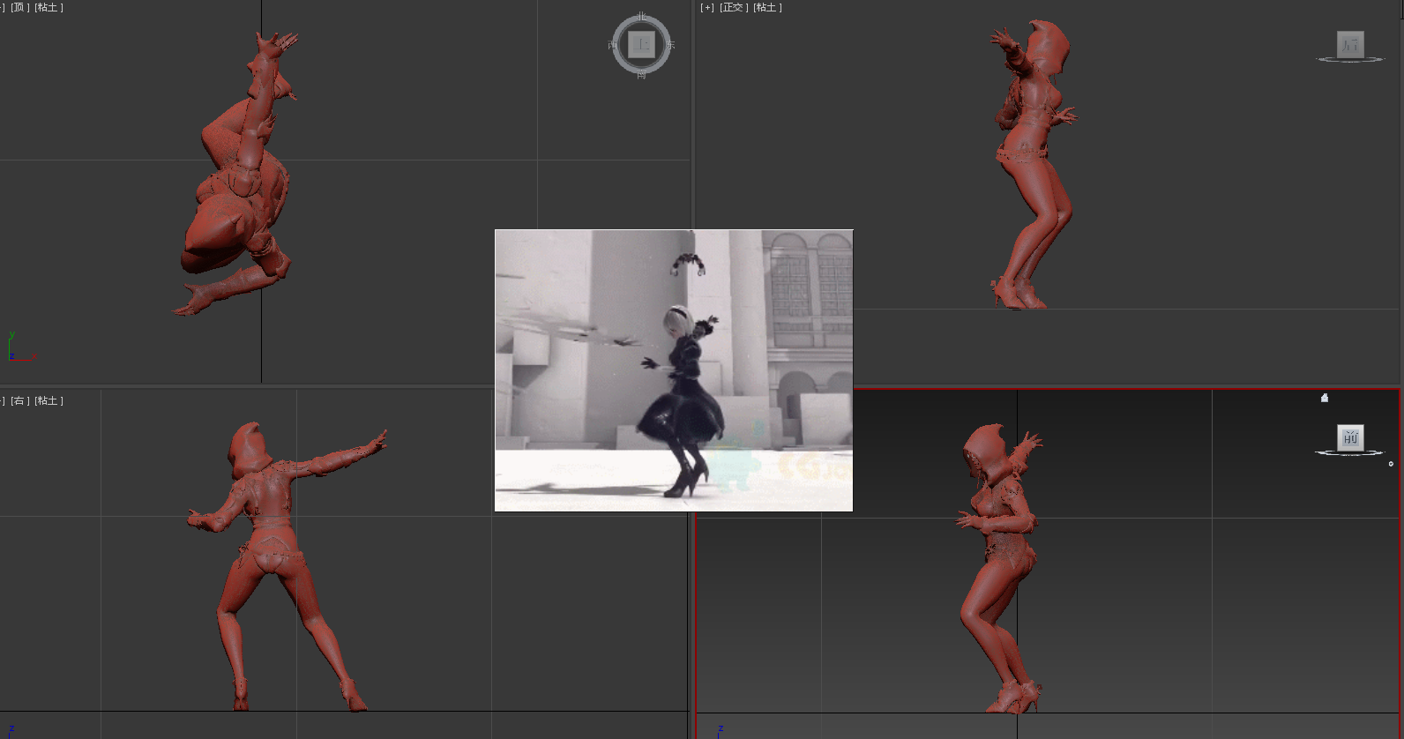The width and height of the screenshot is (1404, 739).
Task: Click the 北 (north) compass label on ViewCube
Action: (641, 17)
